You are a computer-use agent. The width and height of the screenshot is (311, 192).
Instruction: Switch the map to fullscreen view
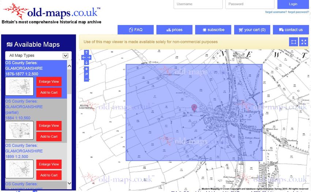304,42
